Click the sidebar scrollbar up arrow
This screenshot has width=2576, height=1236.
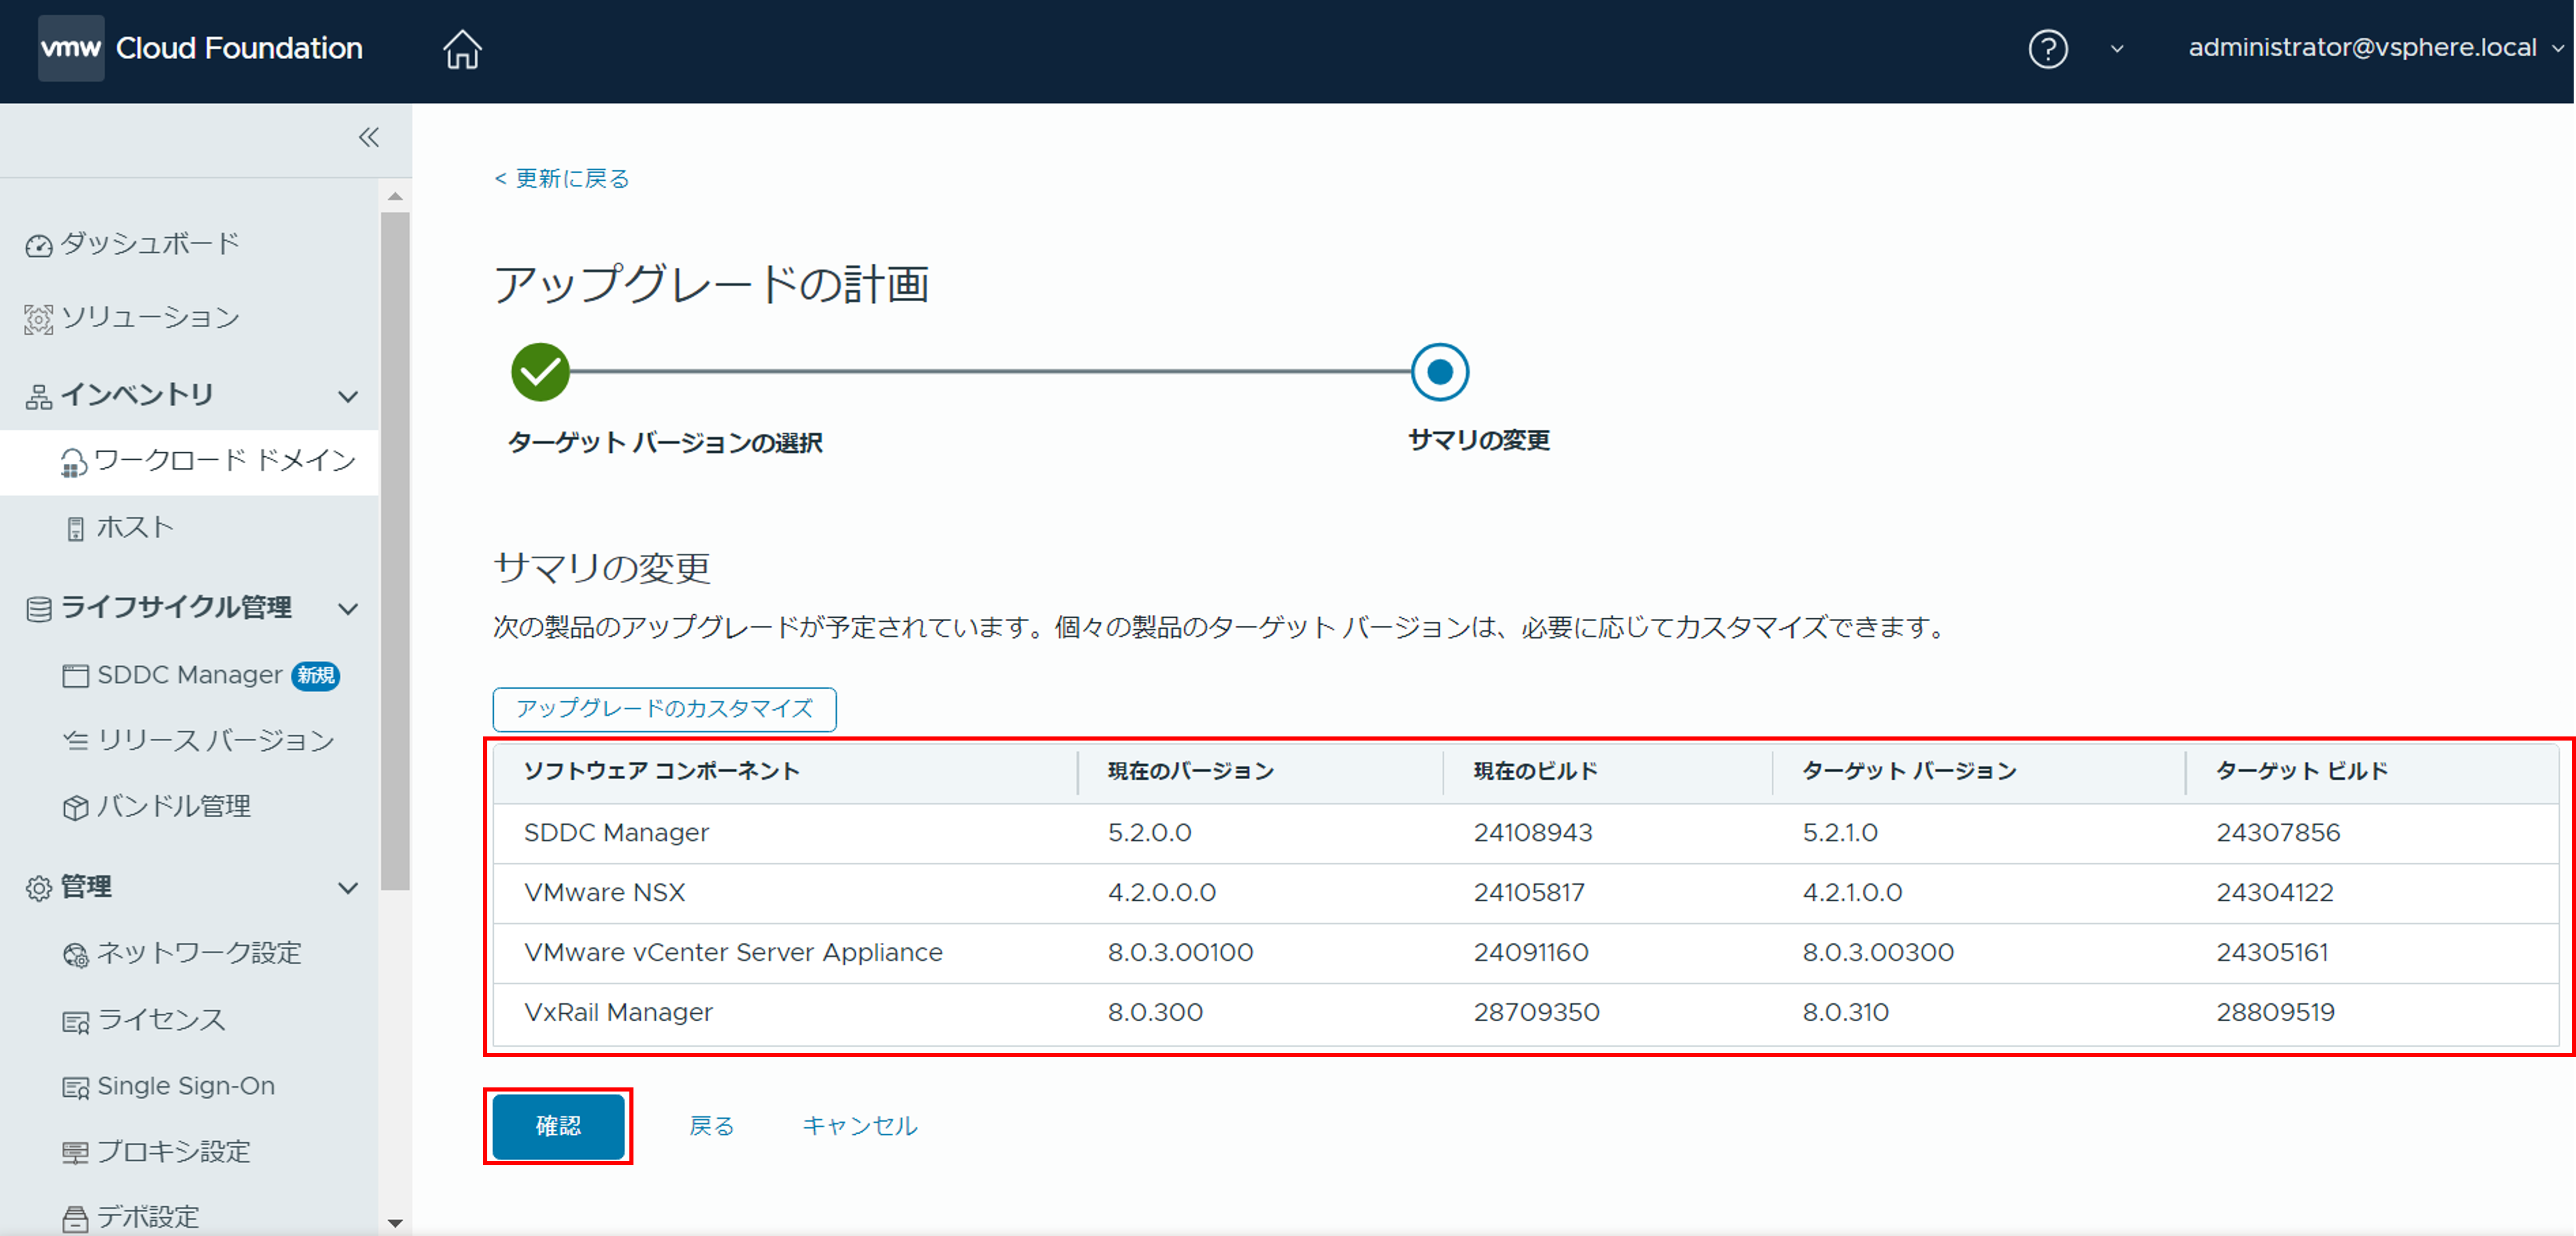pos(395,196)
